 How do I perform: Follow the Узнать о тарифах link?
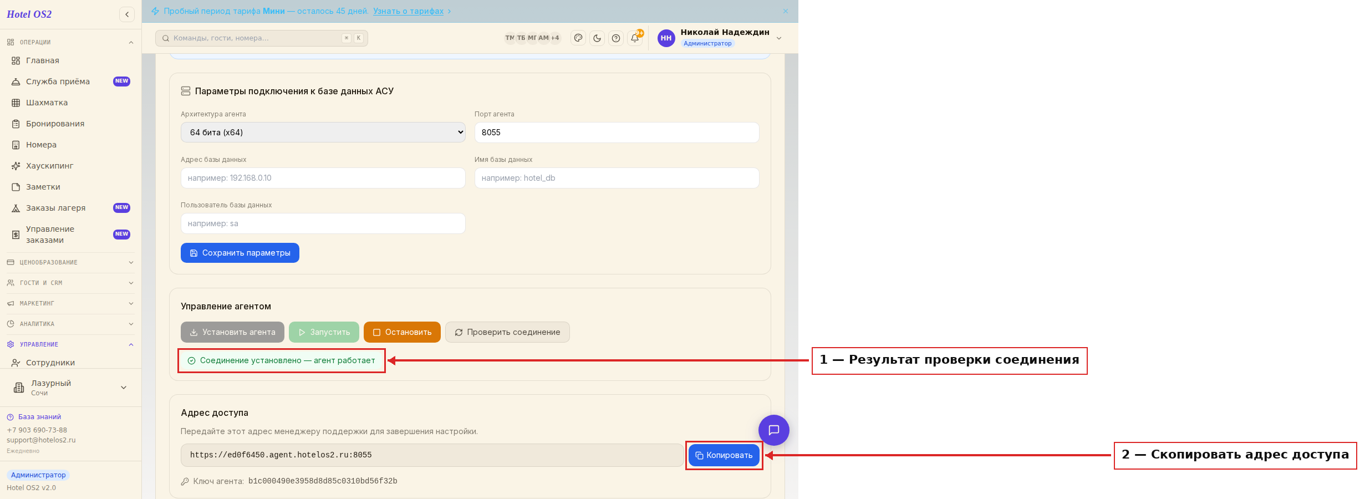[x=408, y=11]
